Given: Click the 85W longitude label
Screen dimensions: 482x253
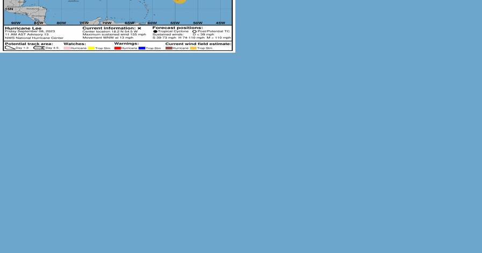Looking at the screenshot, I should click(39, 23).
